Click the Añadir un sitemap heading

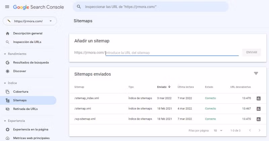[x=92, y=41]
